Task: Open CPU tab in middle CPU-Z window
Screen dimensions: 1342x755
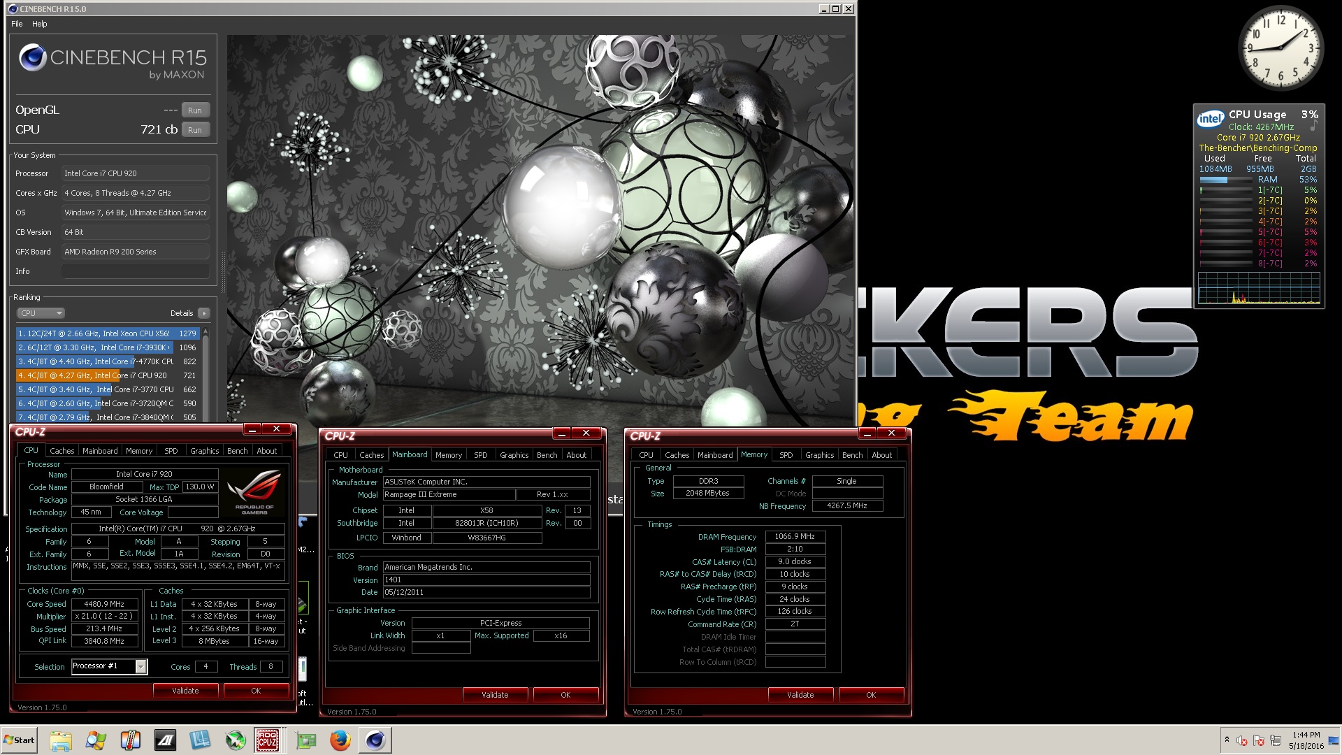Action: [x=341, y=455]
